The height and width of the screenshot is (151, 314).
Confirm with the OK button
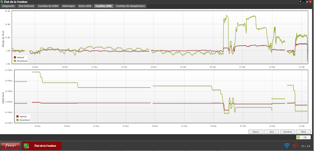(303, 137)
